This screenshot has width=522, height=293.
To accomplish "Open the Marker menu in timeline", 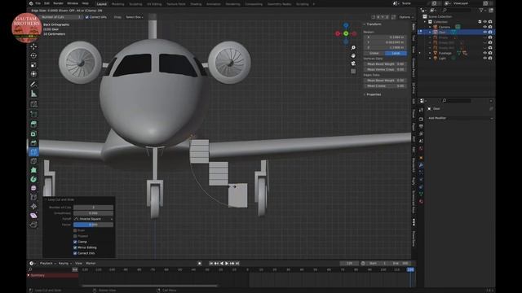I will tap(91, 263).
